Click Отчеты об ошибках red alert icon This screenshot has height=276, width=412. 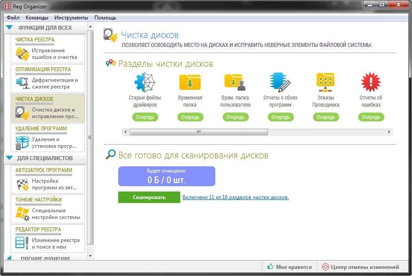[x=371, y=82]
